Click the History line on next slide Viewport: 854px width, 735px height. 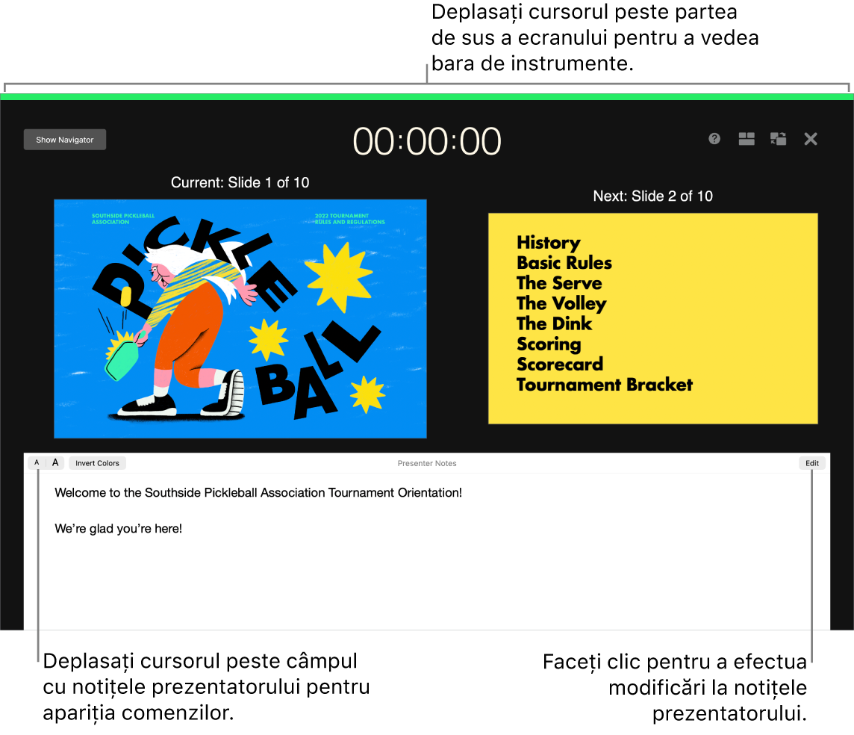(x=549, y=242)
